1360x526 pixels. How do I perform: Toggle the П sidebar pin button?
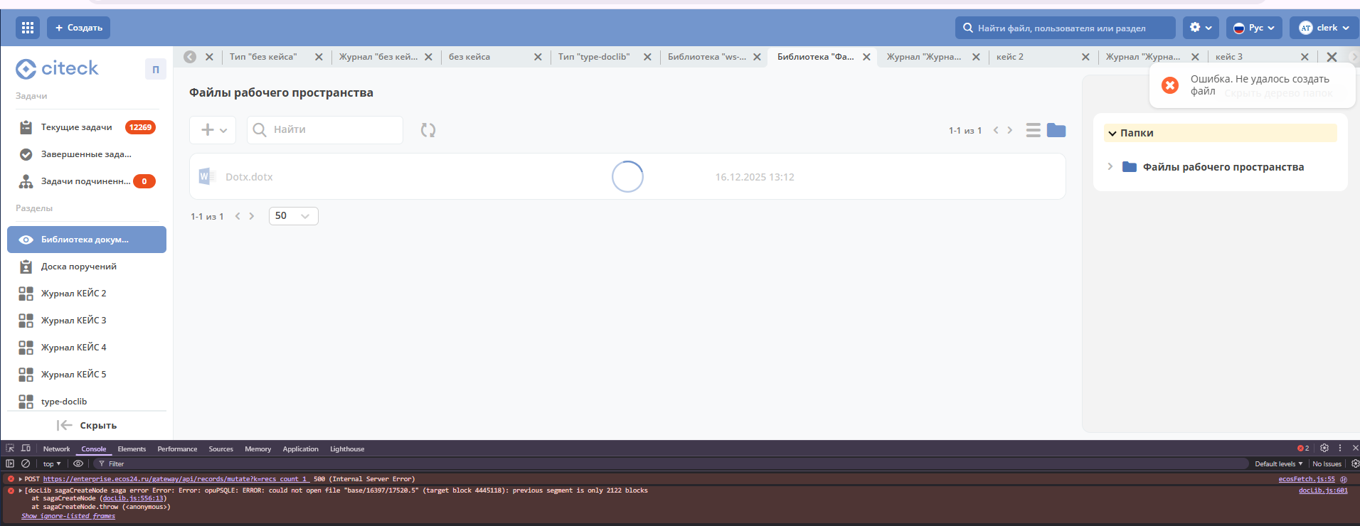pyautogui.click(x=156, y=70)
